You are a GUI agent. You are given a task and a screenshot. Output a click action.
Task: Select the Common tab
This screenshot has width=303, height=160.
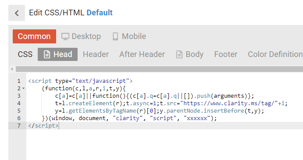34,36
